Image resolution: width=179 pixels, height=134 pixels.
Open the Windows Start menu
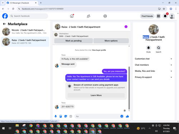[3, 128]
